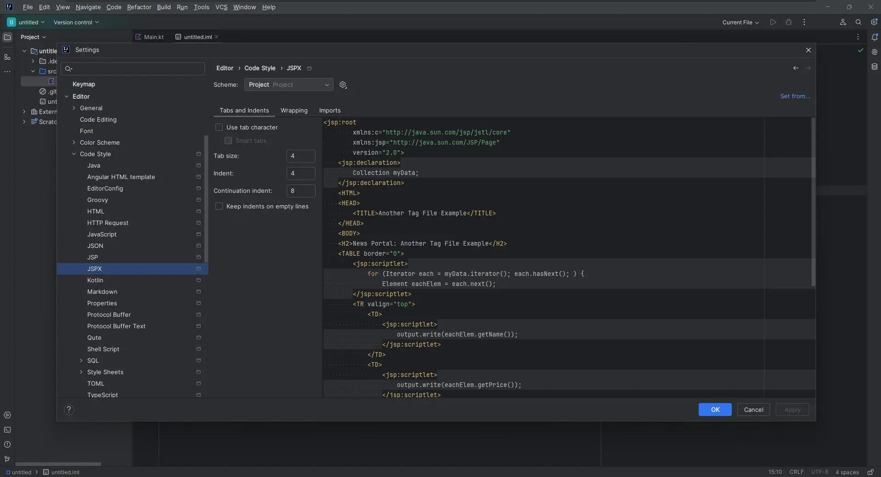Switch to the Wrapping tab
Image resolution: width=881 pixels, height=477 pixels.
point(294,111)
